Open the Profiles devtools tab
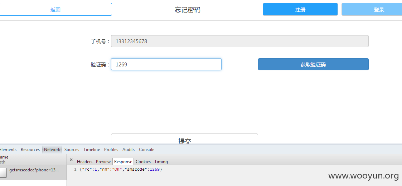This screenshot has height=186, width=402. point(111,150)
